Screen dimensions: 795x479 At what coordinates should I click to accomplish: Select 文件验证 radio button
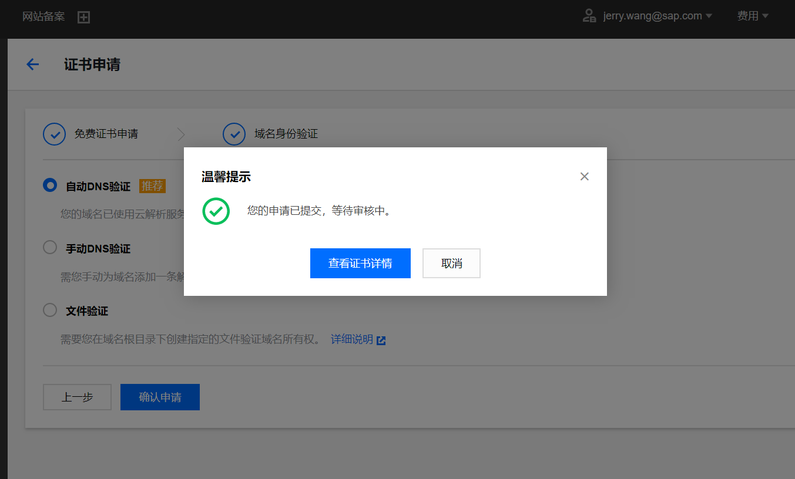point(50,310)
